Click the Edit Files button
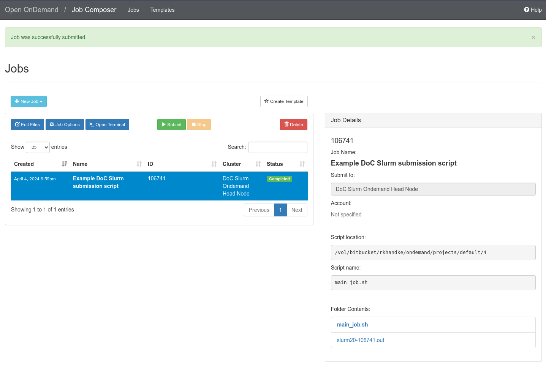Viewport: 546px width, 366px height. (27, 125)
